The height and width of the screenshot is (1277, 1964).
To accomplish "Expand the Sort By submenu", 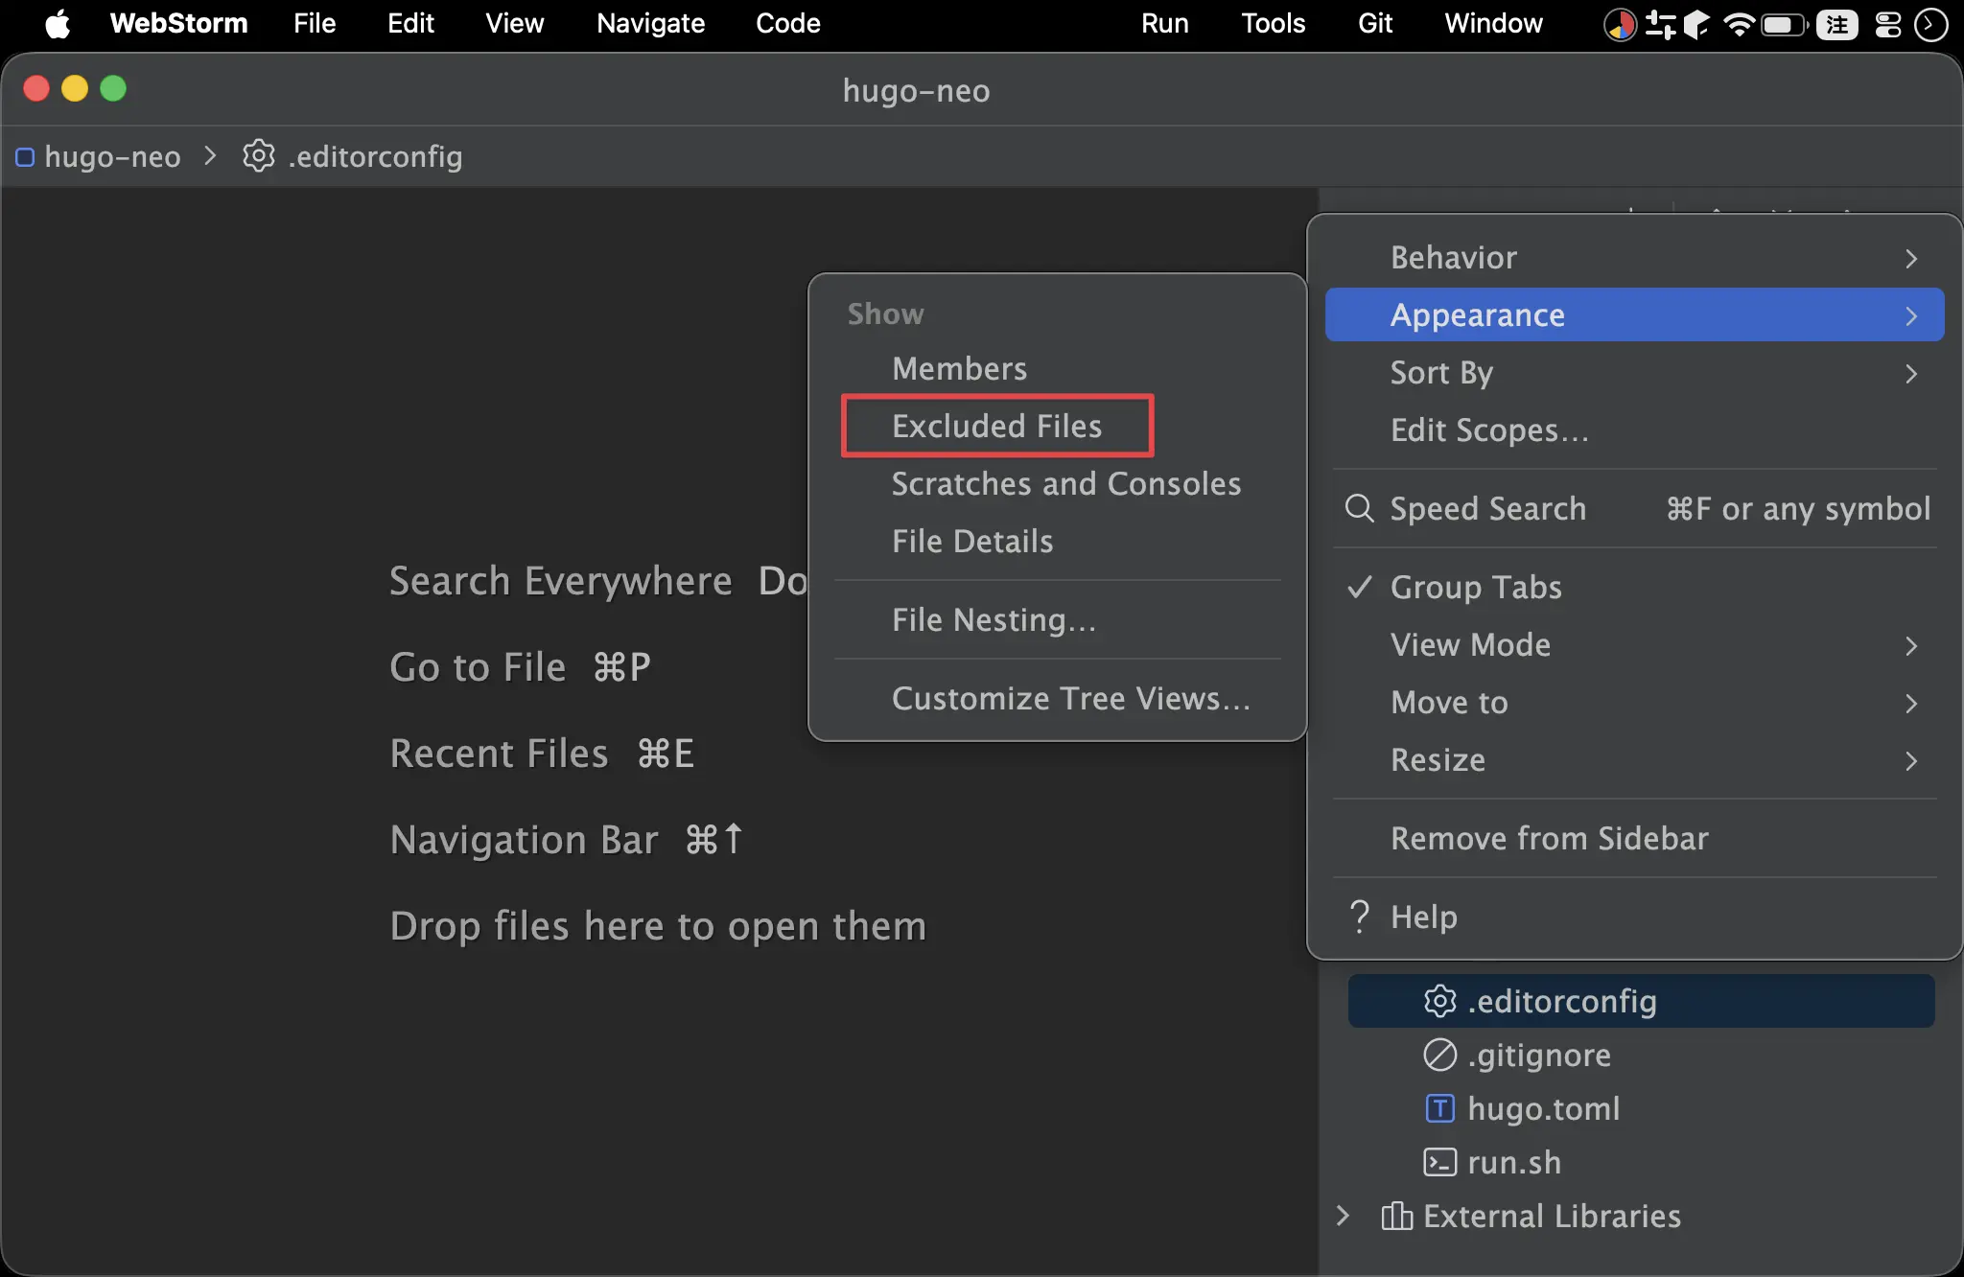I will (x=1634, y=372).
